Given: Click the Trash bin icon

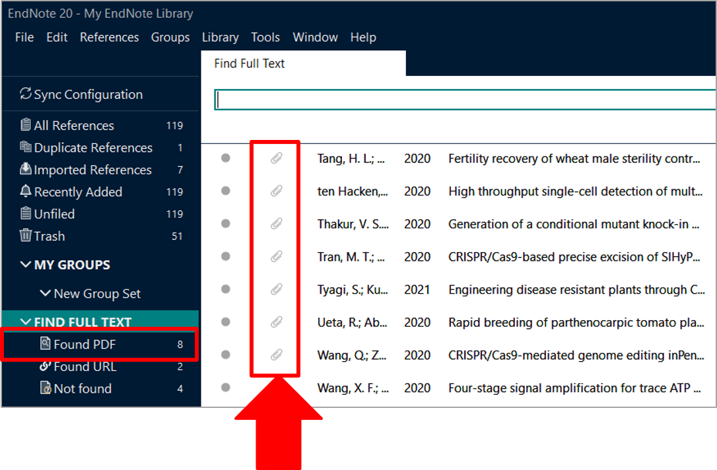Looking at the screenshot, I should 26,235.
